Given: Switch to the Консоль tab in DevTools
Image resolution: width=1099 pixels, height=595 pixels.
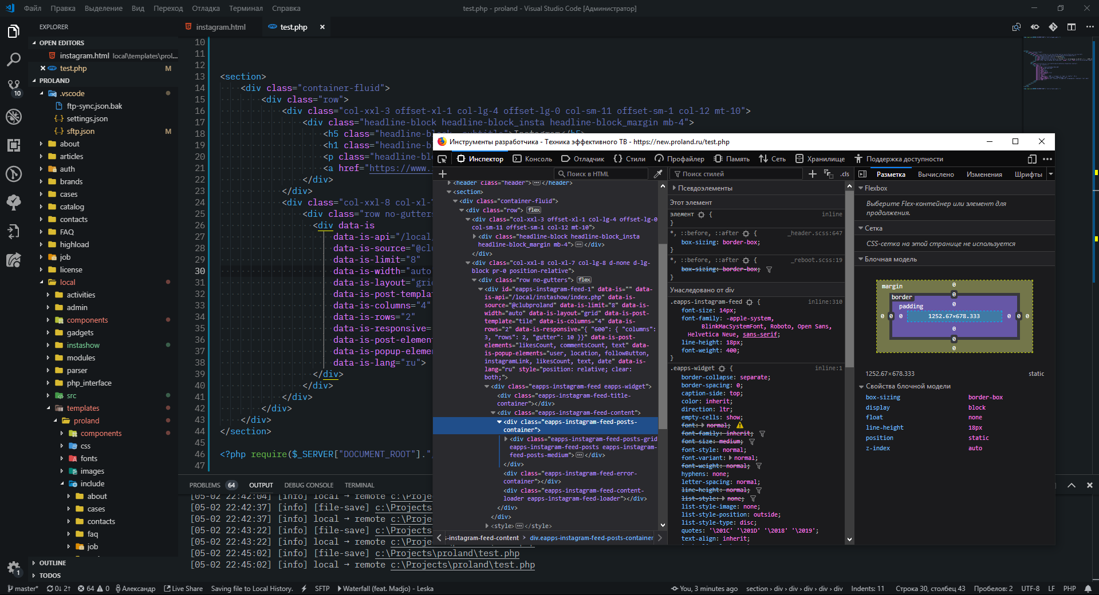Looking at the screenshot, I should coord(533,159).
